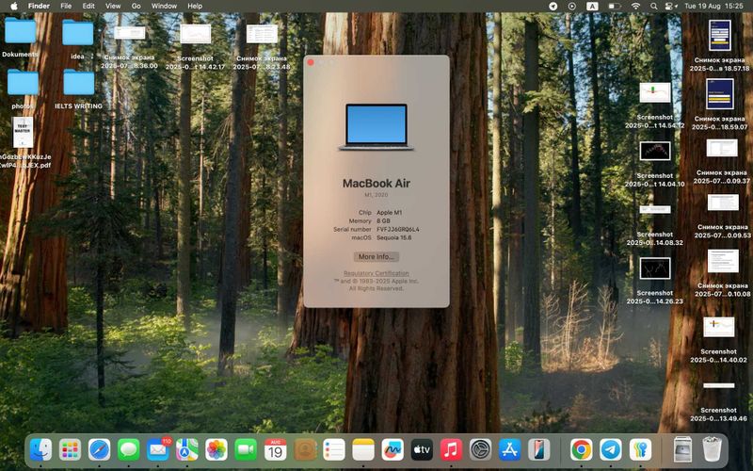Select Screenshot file ending 14.04.10

[x=654, y=164]
